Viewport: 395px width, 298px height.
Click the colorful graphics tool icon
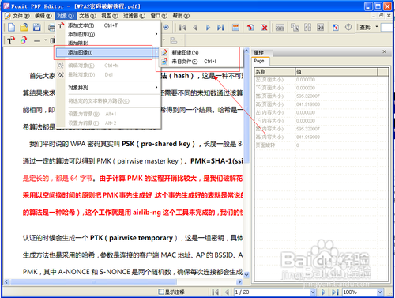pos(24,40)
